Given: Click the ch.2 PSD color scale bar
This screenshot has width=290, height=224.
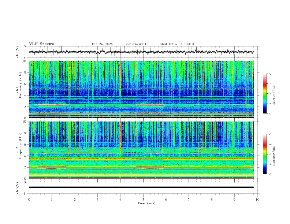Looking at the screenshot, I should 265,154.
